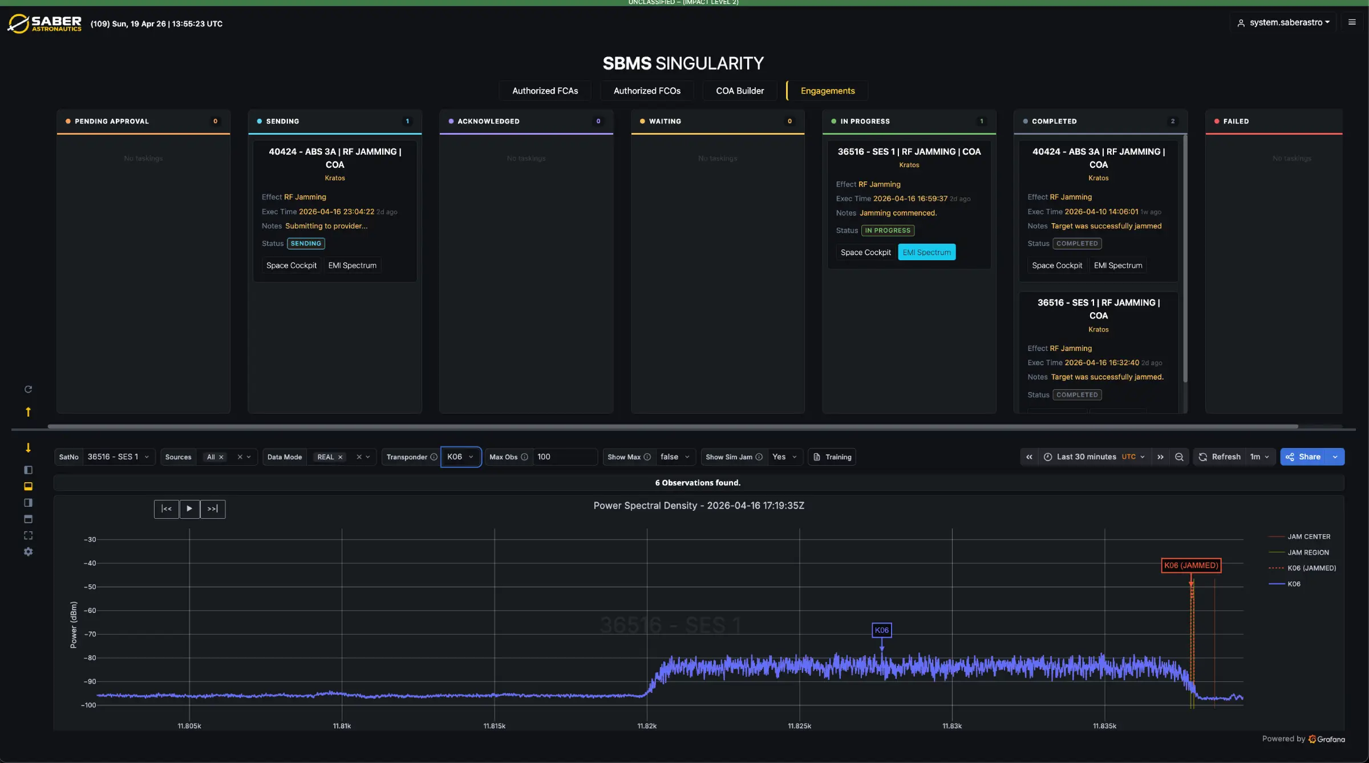Zoom out the time range
The height and width of the screenshot is (763, 1369).
click(1179, 457)
